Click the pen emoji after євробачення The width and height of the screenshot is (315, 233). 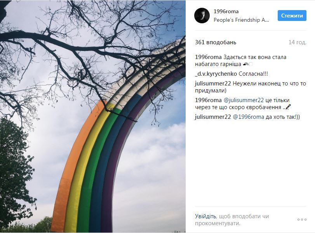coord(288,107)
